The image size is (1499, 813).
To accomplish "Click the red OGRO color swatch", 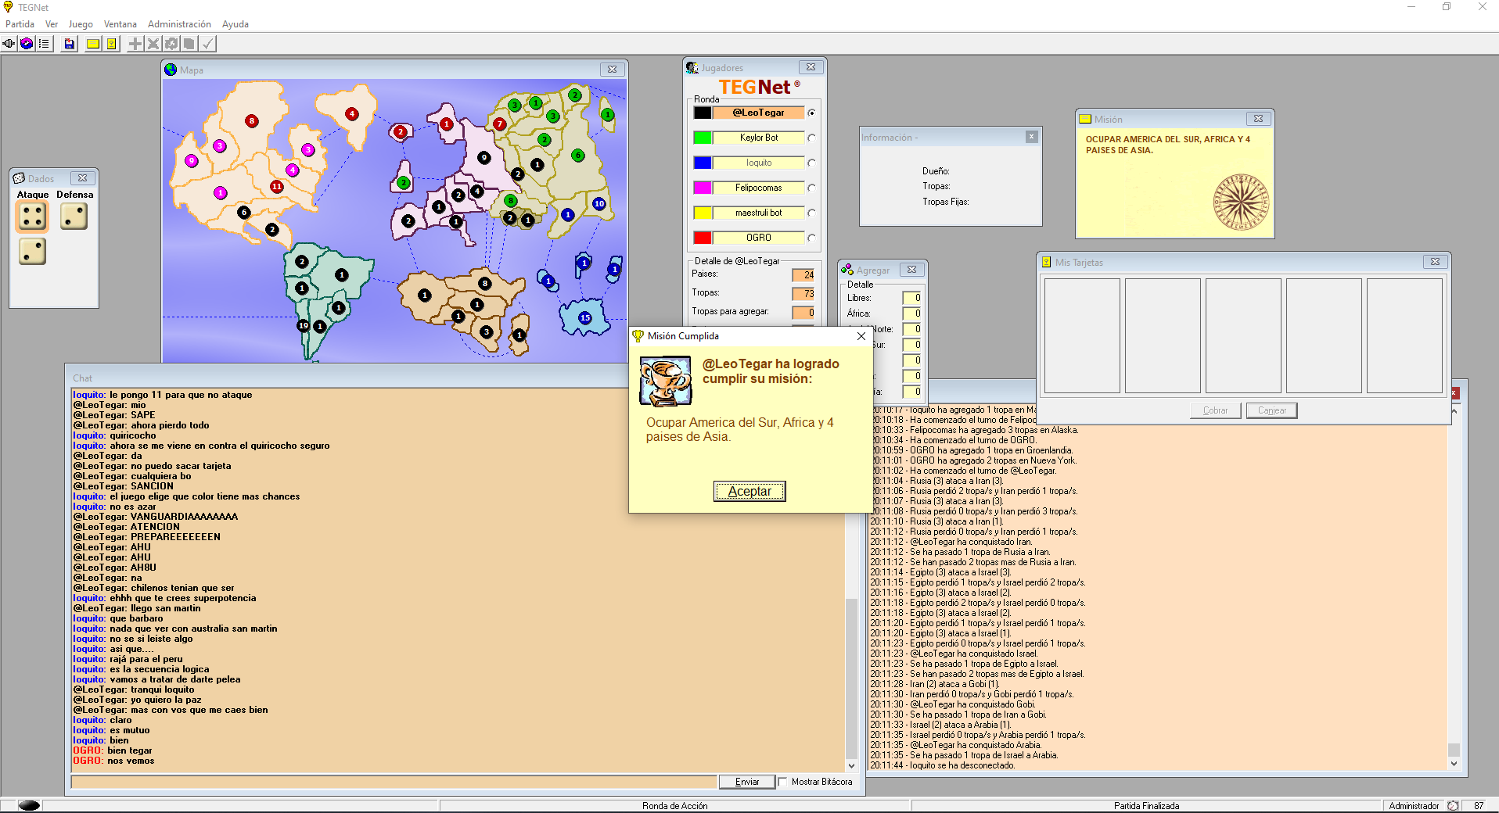I will 703,238.
